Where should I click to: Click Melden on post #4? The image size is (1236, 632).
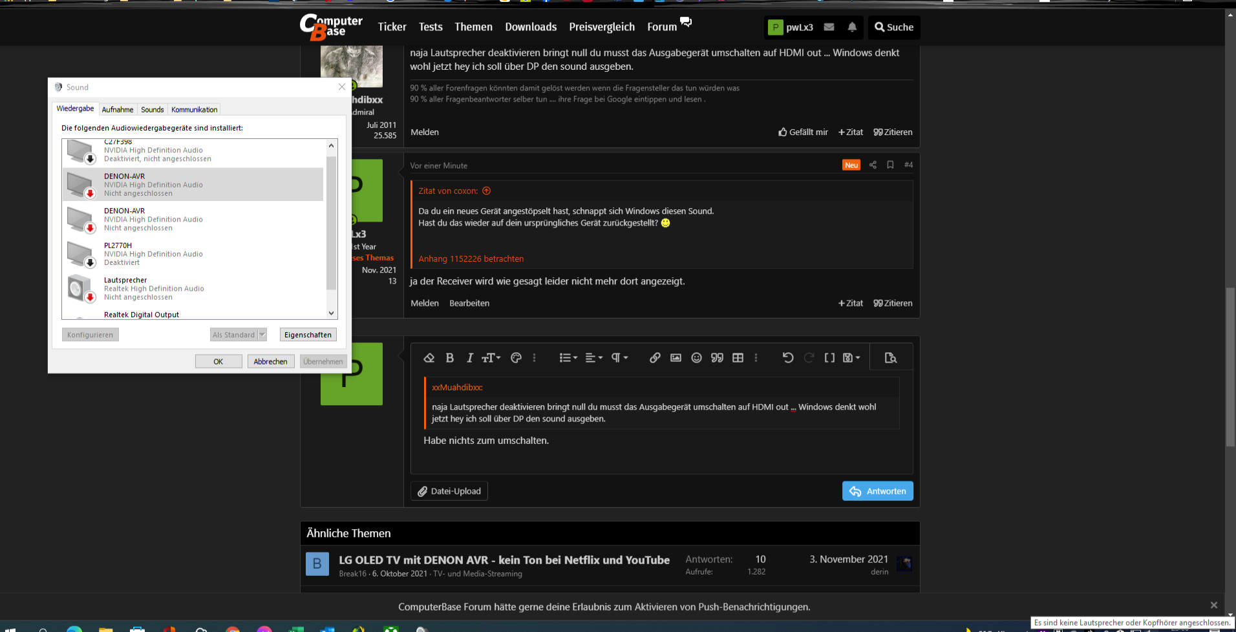pyautogui.click(x=425, y=303)
